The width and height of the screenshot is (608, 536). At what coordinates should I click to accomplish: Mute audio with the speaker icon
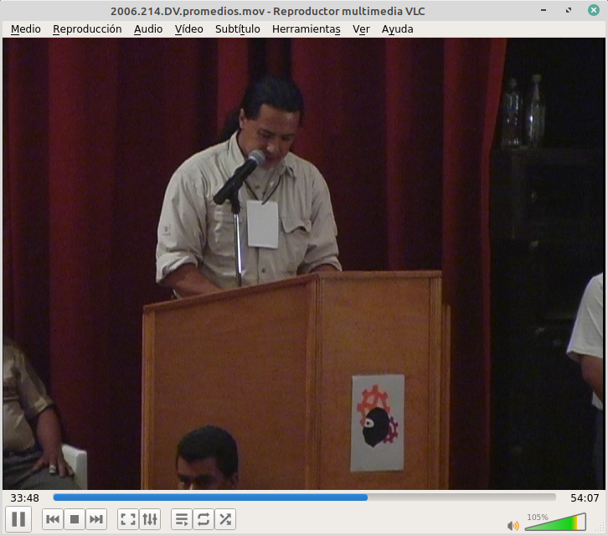513,525
